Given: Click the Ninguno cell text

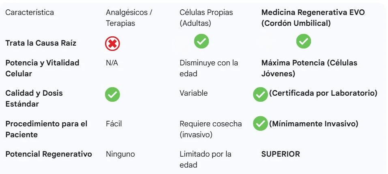Looking at the screenshot, I should pyautogui.click(x=120, y=154).
